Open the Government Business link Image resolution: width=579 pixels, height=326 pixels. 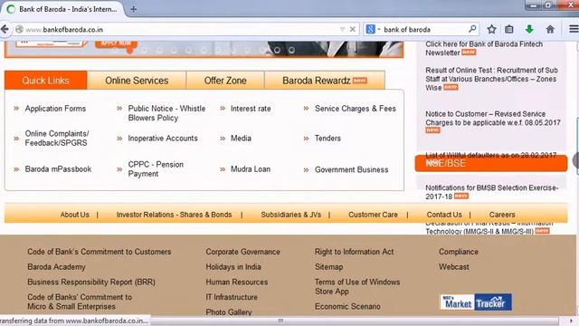tap(352, 169)
